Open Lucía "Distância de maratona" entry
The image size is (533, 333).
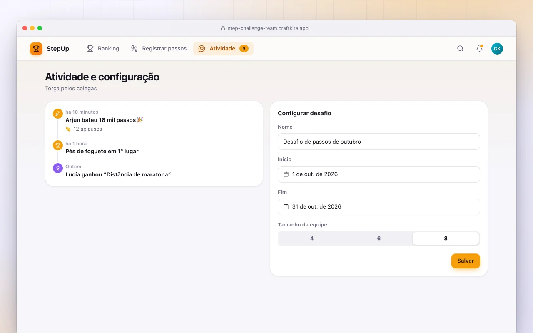tap(118, 174)
